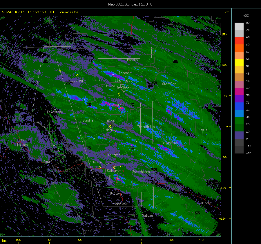This screenshot has width=261, height=244.
Task: Click the Lacombe city label
Action: 125,73
